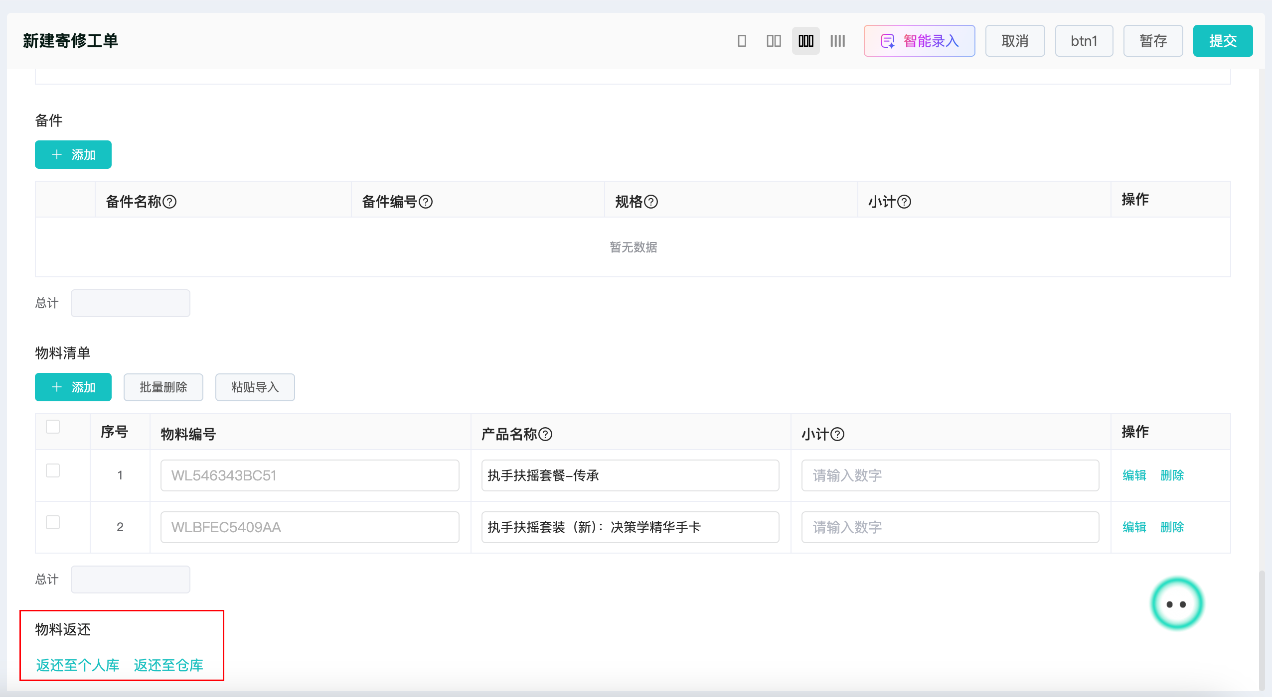Submit the form with 提交
The width and height of the screenshot is (1272, 697).
[1223, 41]
